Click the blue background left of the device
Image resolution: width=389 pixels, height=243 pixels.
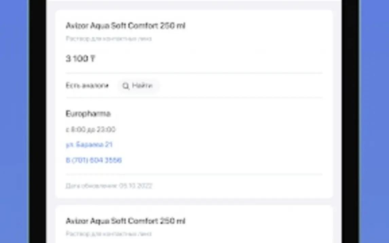click(x=14, y=121)
